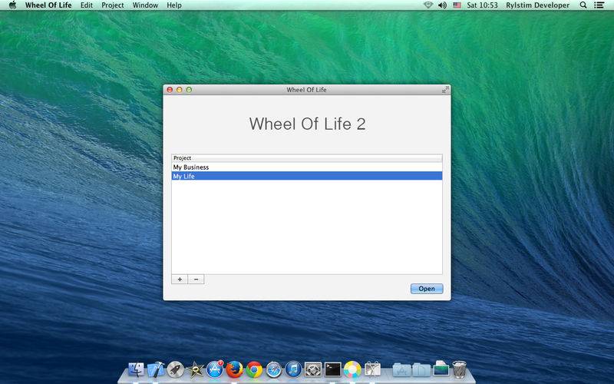Viewport: 614px width, 384px height.
Task: Click the US flag input source icon
Action: [457, 5]
